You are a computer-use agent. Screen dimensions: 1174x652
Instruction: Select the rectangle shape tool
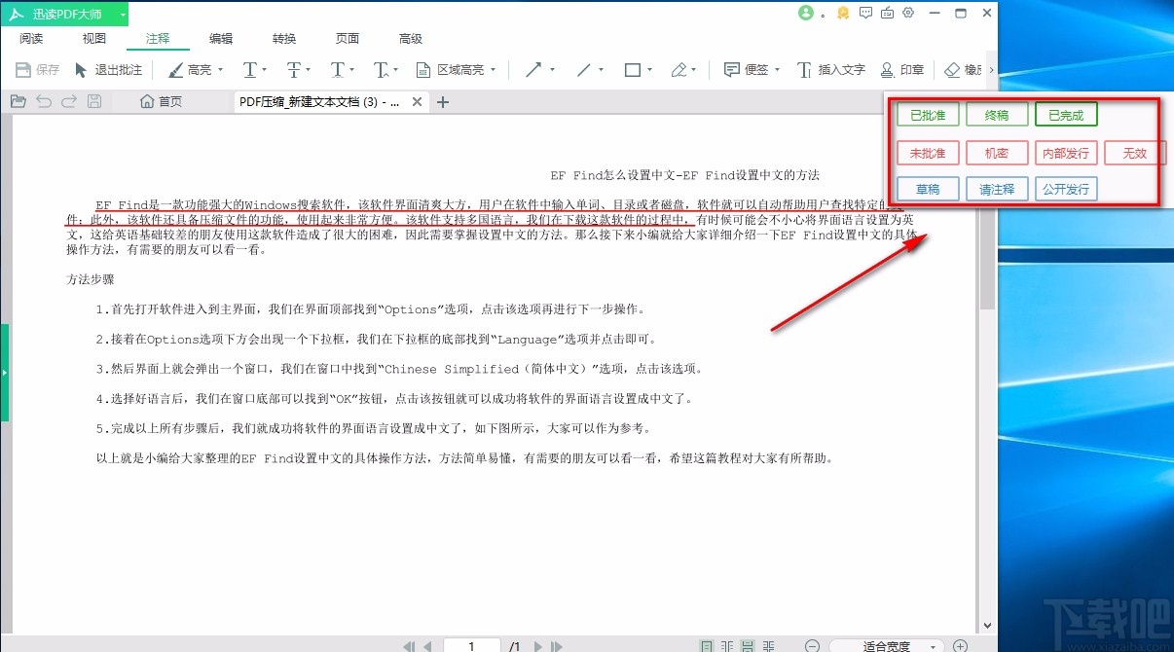coord(633,70)
